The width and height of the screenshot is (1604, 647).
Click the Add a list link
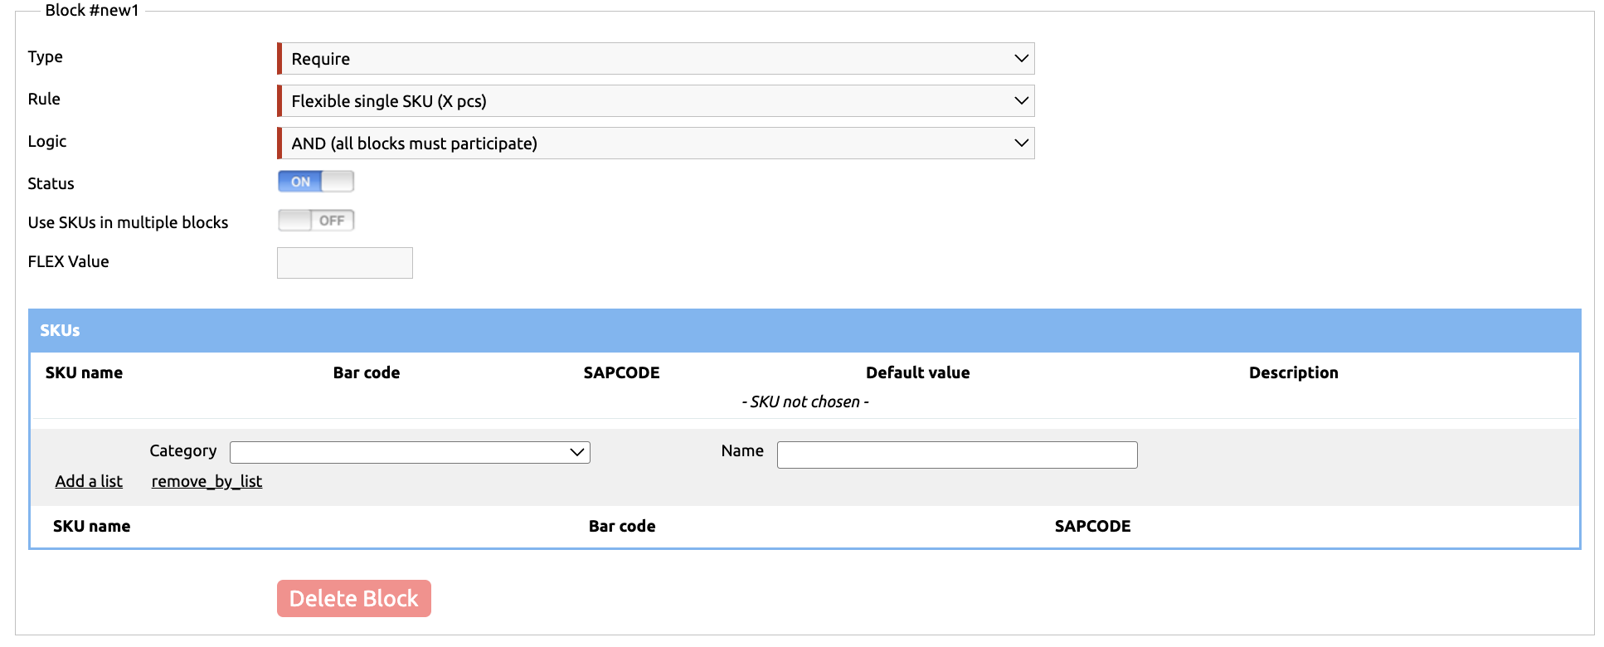89,481
